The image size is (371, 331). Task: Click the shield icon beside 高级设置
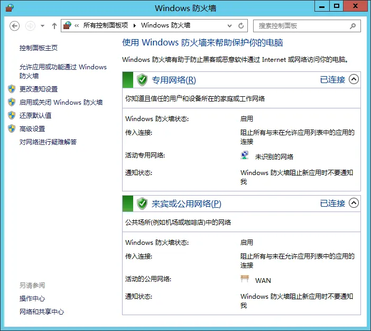12,129
